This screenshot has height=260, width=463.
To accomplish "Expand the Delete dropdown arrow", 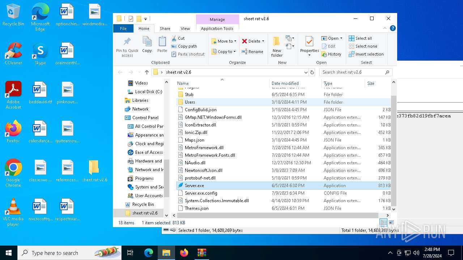I will (263, 41).
